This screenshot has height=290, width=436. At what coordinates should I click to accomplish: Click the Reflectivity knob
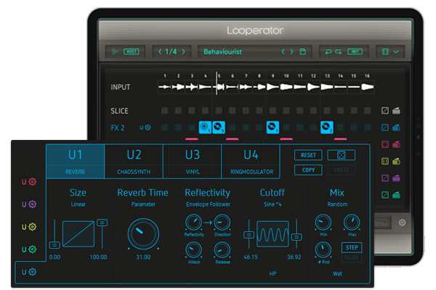click(x=193, y=222)
